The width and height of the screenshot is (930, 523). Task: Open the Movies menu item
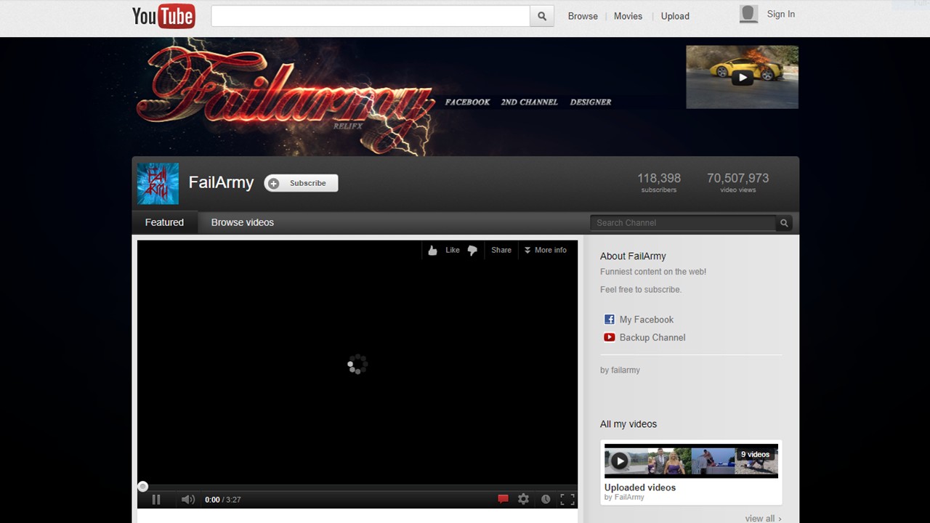coord(628,16)
